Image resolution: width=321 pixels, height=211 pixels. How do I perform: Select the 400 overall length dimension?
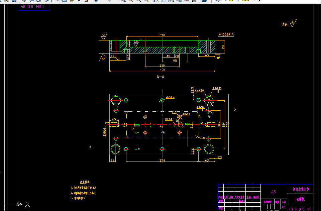point(162,70)
